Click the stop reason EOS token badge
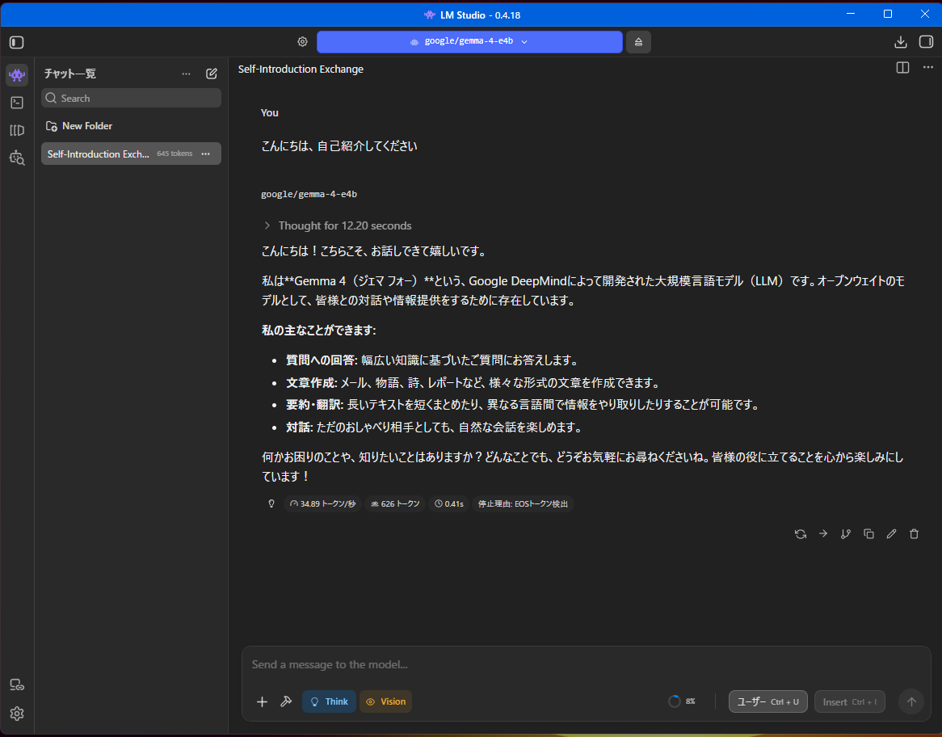This screenshot has height=737, width=942. tap(523, 503)
